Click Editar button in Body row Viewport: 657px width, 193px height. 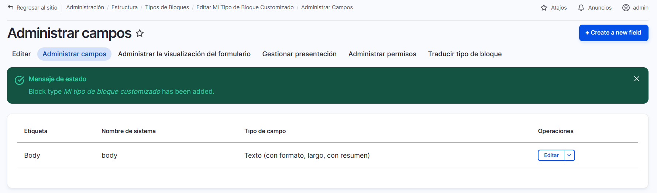pyautogui.click(x=551, y=156)
